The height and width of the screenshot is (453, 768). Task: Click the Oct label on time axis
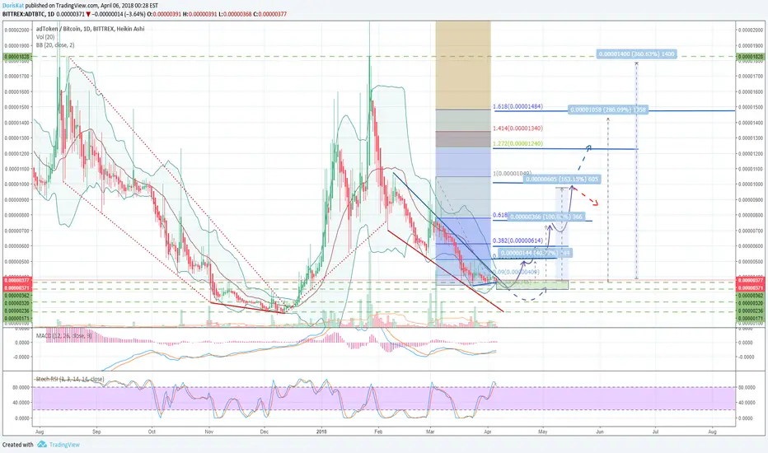(152, 432)
